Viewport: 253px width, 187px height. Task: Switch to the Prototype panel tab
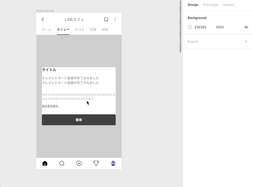[211, 5]
